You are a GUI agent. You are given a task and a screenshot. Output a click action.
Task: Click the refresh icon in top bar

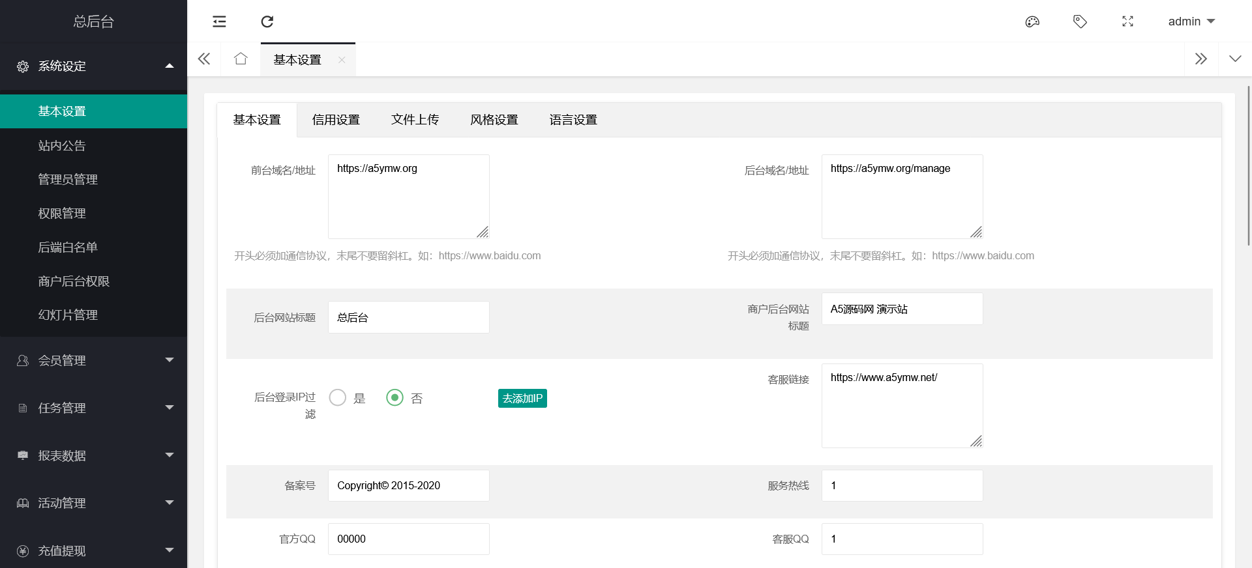coord(267,21)
